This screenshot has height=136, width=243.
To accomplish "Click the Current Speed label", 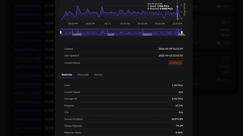I will pyautogui.click(x=72, y=92).
